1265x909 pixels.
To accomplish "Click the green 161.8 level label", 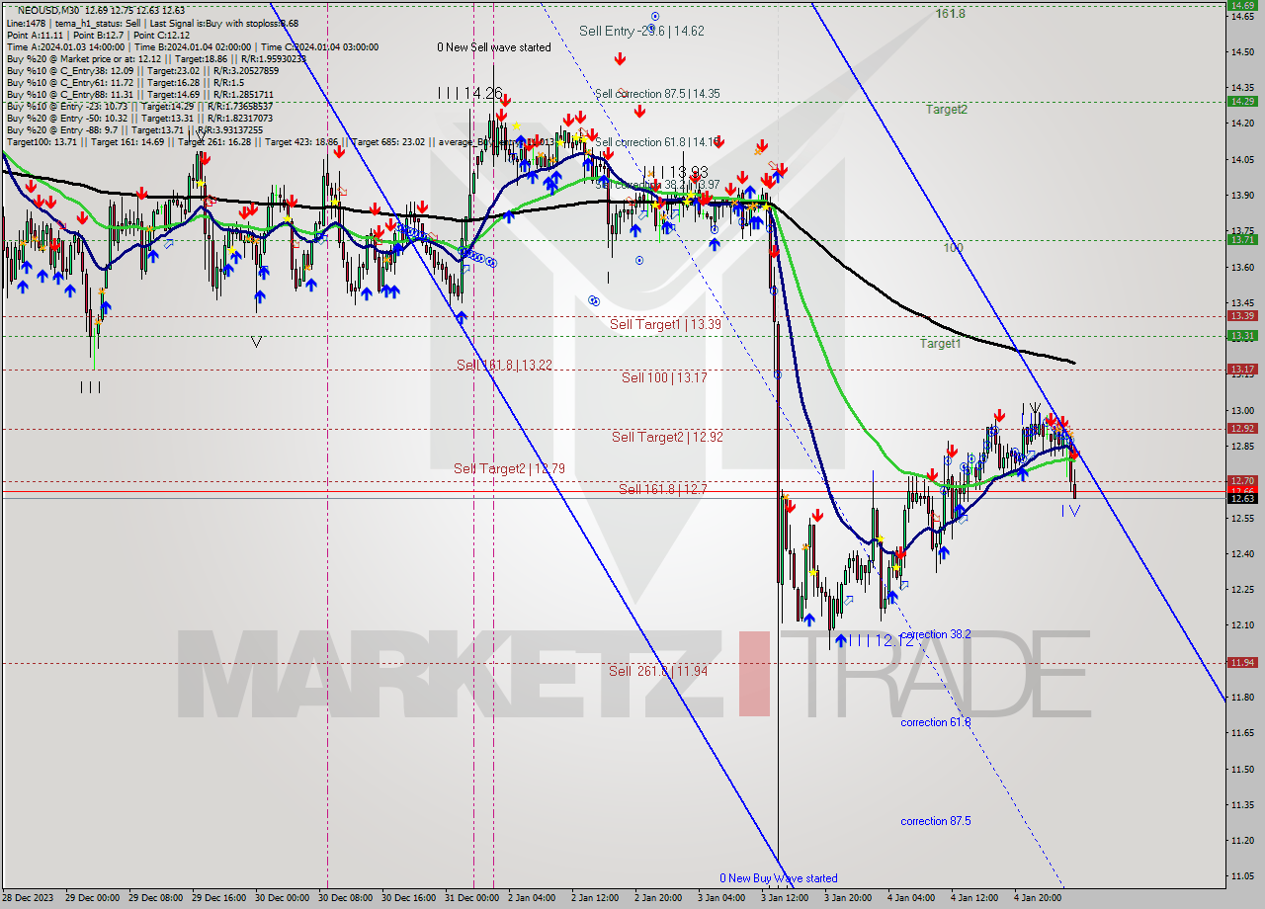I will [x=951, y=14].
